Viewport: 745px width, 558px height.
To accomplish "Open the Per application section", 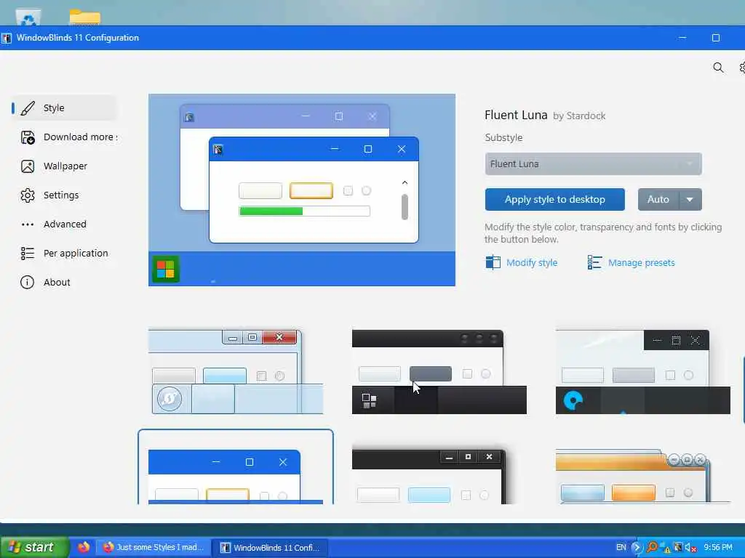I will click(63, 253).
